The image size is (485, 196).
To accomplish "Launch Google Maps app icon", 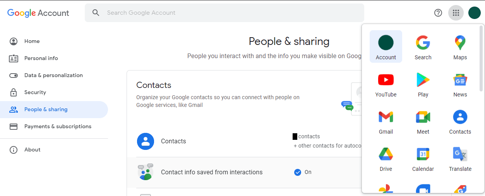I will pyautogui.click(x=460, y=47).
